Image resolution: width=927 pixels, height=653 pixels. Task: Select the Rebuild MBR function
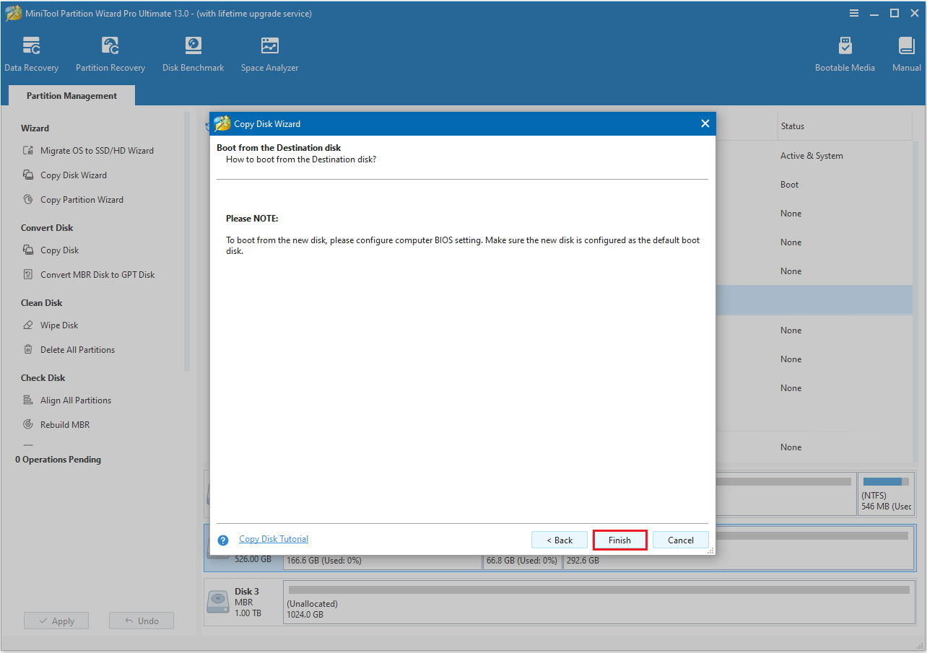coord(64,424)
